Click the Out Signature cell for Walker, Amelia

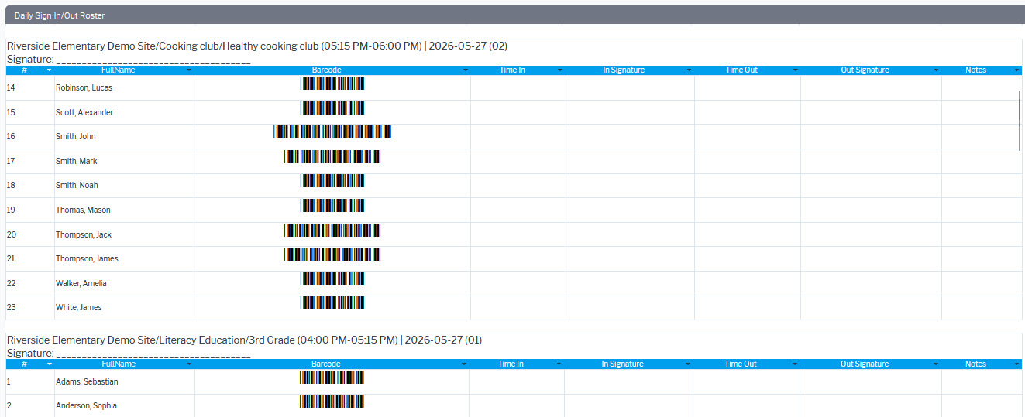click(x=871, y=284)
